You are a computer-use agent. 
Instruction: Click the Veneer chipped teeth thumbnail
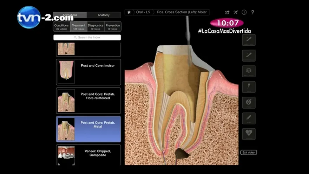66,156
